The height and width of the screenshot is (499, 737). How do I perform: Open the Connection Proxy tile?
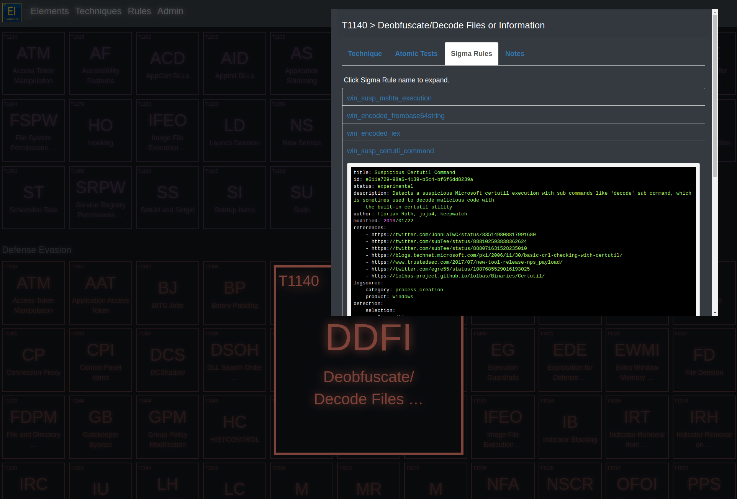[33, 360]
